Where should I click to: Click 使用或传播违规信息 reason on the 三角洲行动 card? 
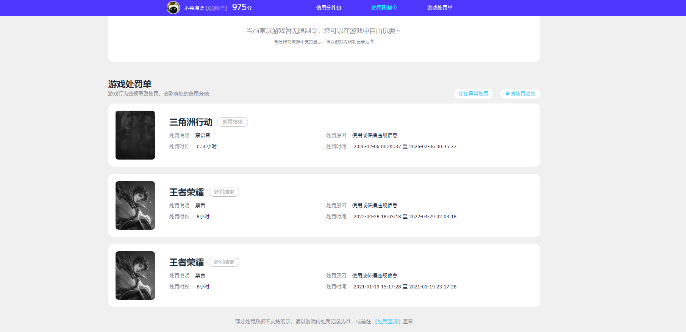(375, 135)
